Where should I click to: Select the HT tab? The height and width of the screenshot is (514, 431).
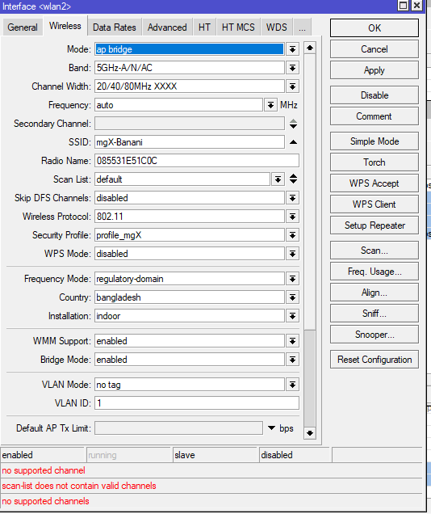[204, 27]
